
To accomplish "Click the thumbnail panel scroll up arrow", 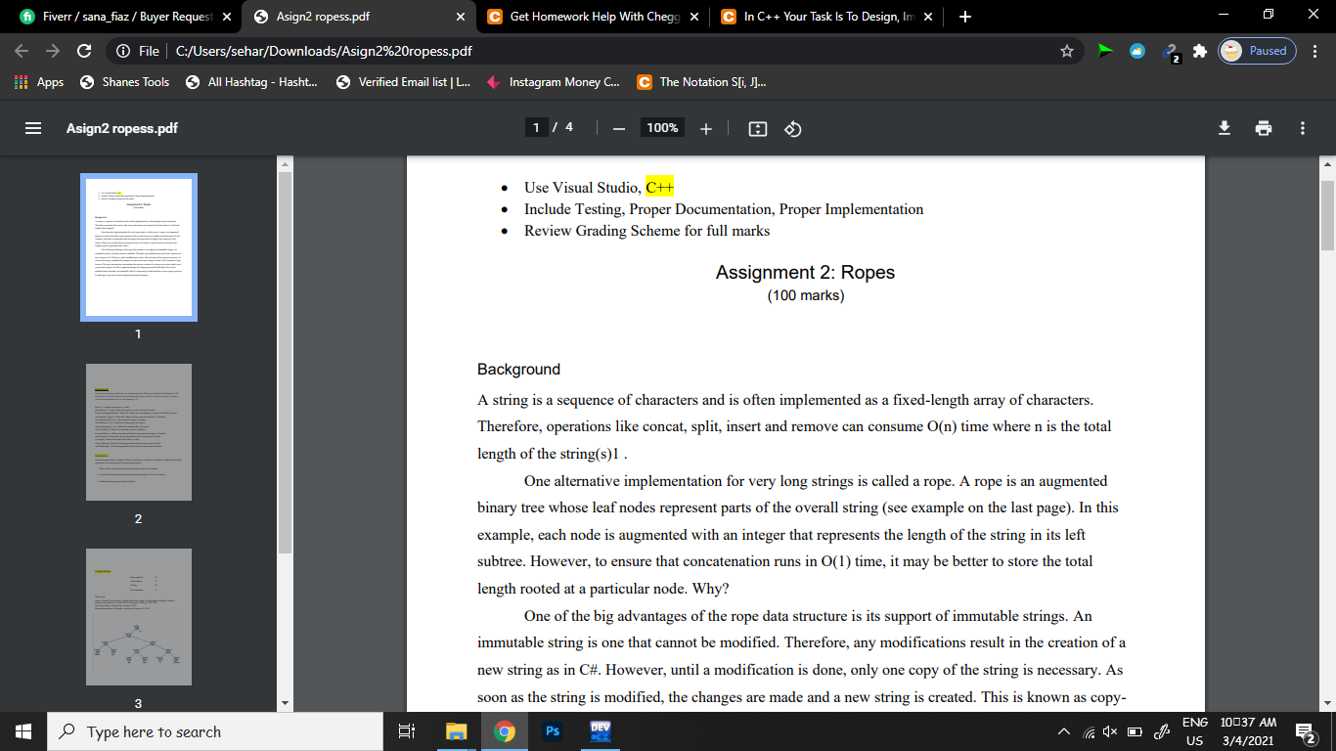I will pos(285,162).
